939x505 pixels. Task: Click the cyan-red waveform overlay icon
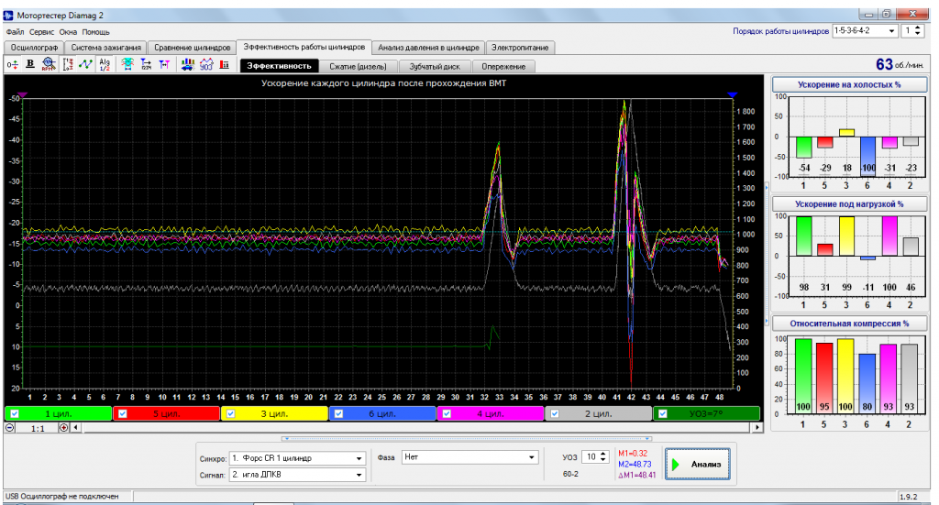[x=127, y=65]
